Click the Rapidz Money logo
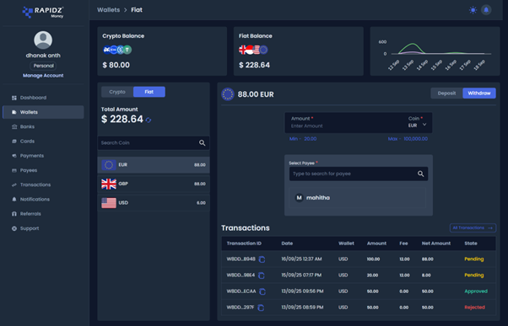The width and height of the screenshot is (508, 326). [43, 13]
